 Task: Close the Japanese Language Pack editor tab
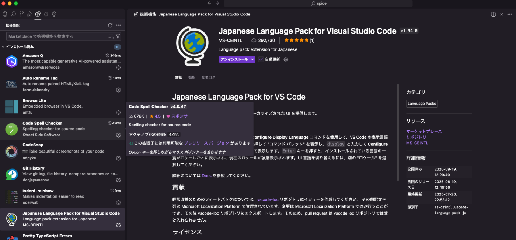pos(502,14)
